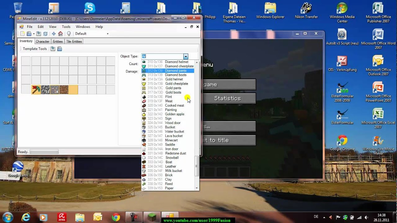Screen dimensions: 397x223
Task: Click the red house toolbar icon
Action: (60, 34)
